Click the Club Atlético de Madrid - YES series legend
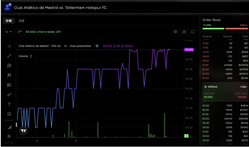Viewport: 249px width, 147px height. click(x=40, y=46)
